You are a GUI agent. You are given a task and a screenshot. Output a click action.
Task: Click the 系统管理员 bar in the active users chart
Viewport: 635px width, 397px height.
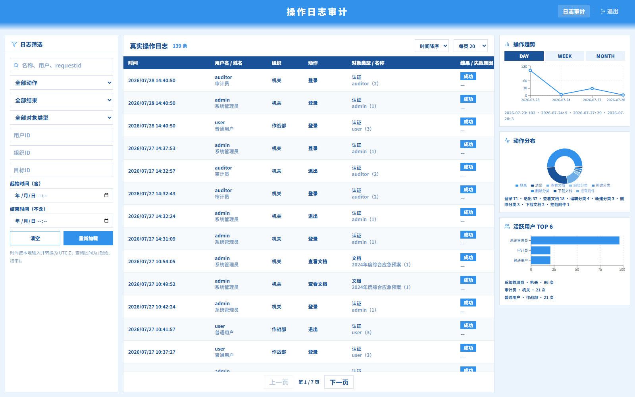click(x=575, y=240)
